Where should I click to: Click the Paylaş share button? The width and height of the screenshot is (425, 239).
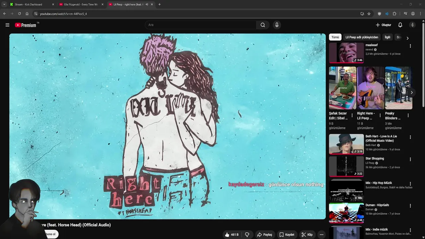(x=265, y=235)
